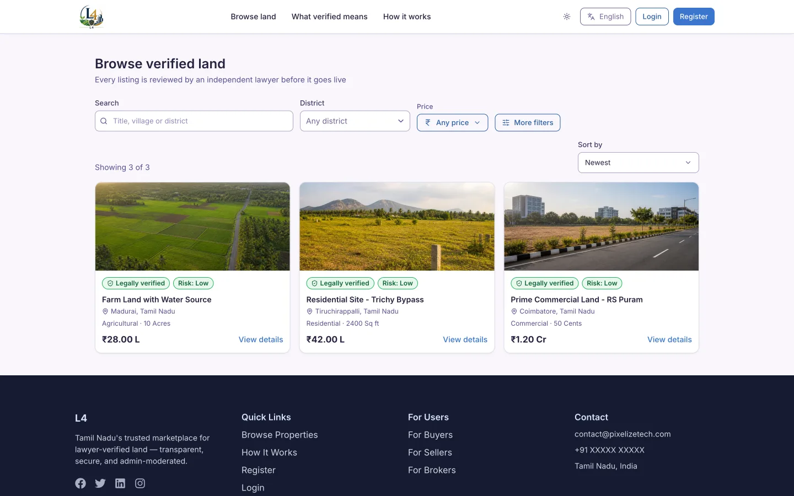
Task: Click Prime Commercial Land - RS Puram title
Action: coord(577,299)
